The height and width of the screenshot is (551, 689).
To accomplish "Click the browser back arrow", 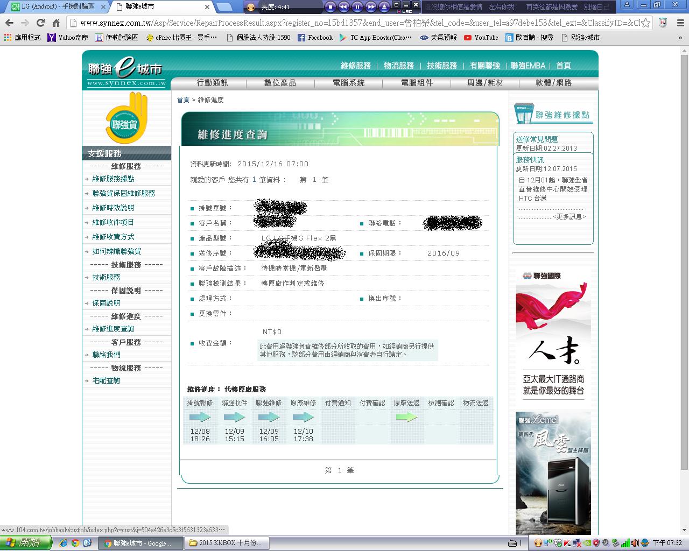I will 9,23.
